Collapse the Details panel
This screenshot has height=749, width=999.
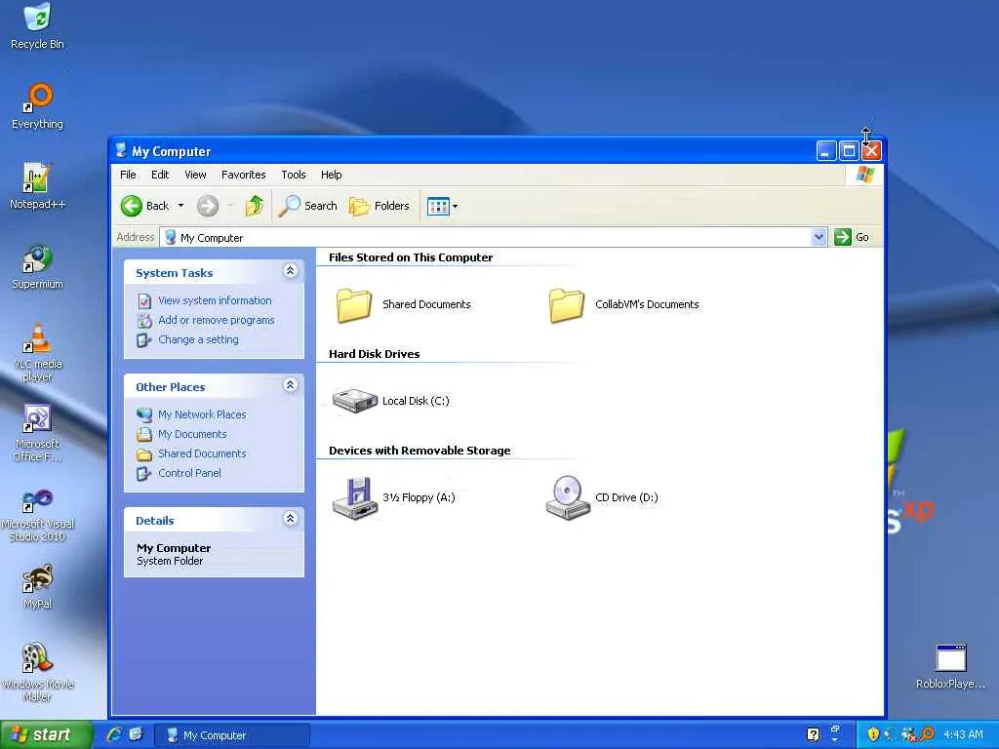(x=290, y=519)
